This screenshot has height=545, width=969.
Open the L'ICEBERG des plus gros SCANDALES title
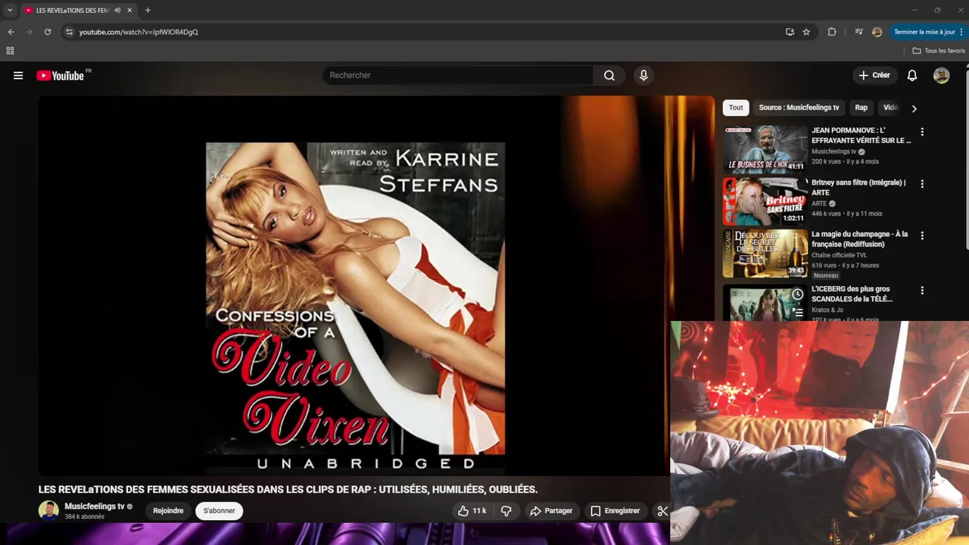click(x=852, y=294)
